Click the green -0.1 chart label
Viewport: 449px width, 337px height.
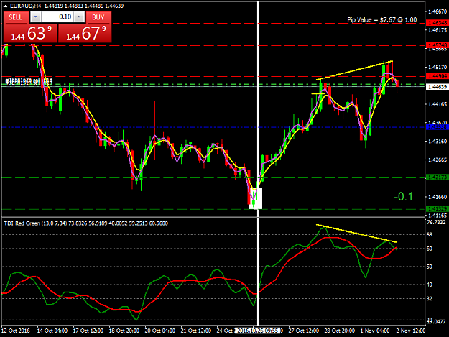[403, 197]
